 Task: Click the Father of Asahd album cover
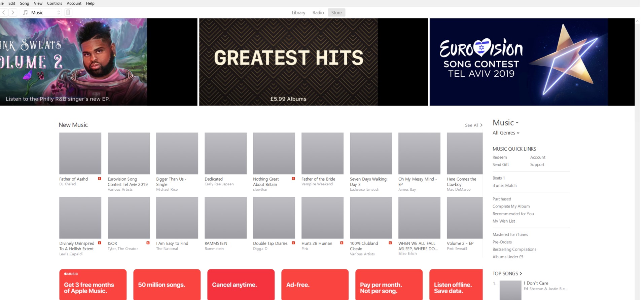80,153
